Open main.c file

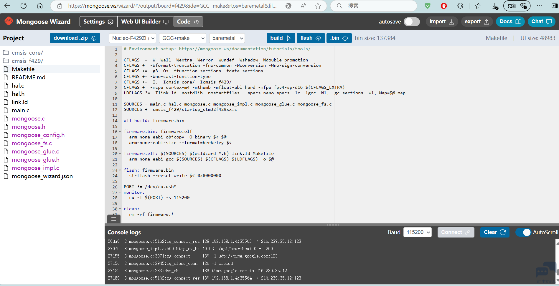pos(20,110)
